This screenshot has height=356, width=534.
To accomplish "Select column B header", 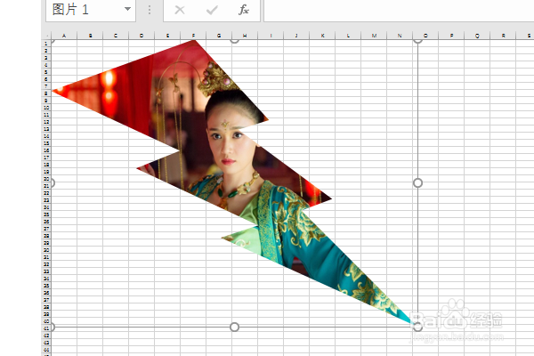I will [x=90, y=36].
